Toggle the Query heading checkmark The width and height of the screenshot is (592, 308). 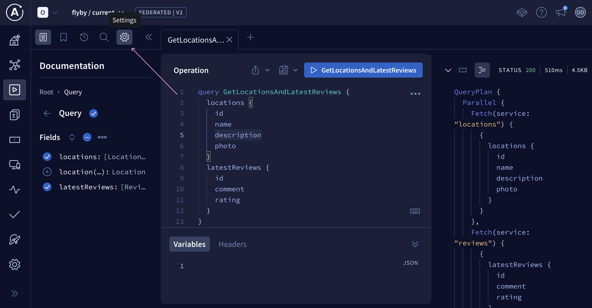tap(94, 113)
